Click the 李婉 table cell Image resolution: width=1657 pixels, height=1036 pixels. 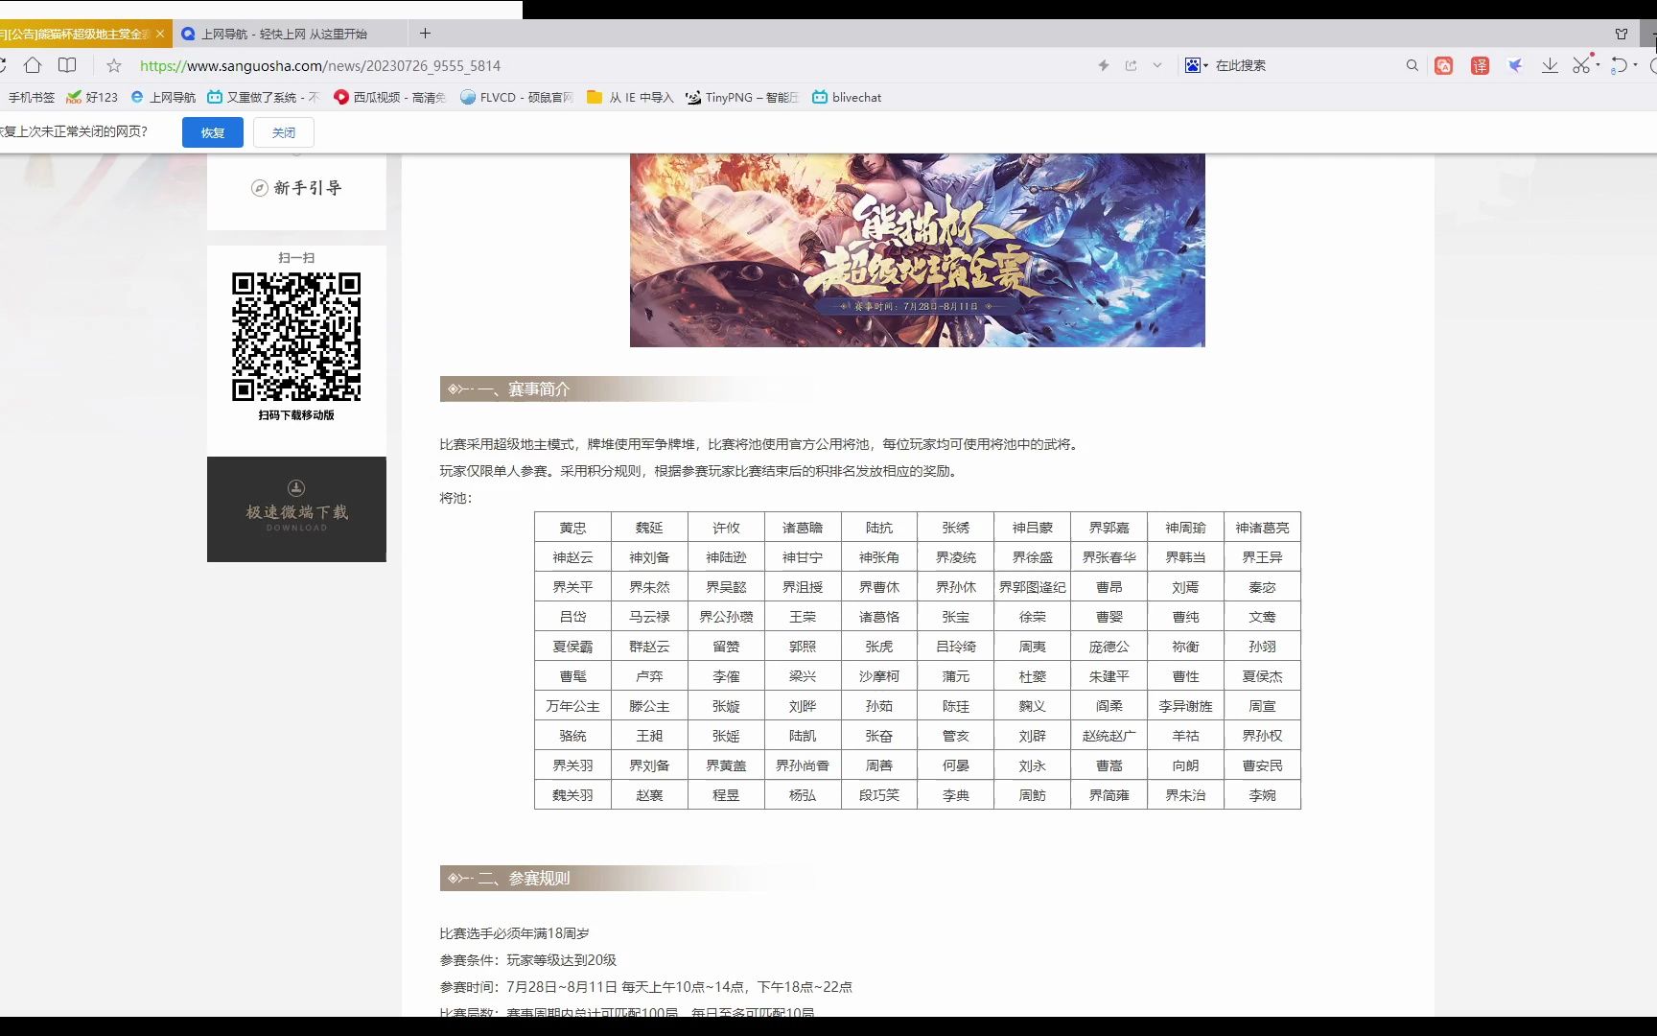(x=1262, y=795)
